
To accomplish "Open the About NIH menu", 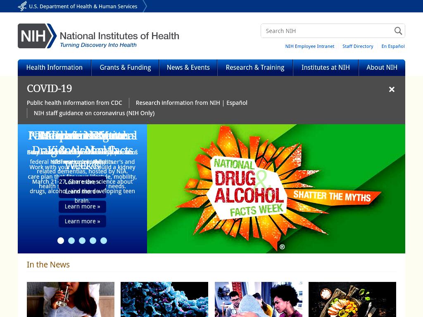I will (382, 67).
